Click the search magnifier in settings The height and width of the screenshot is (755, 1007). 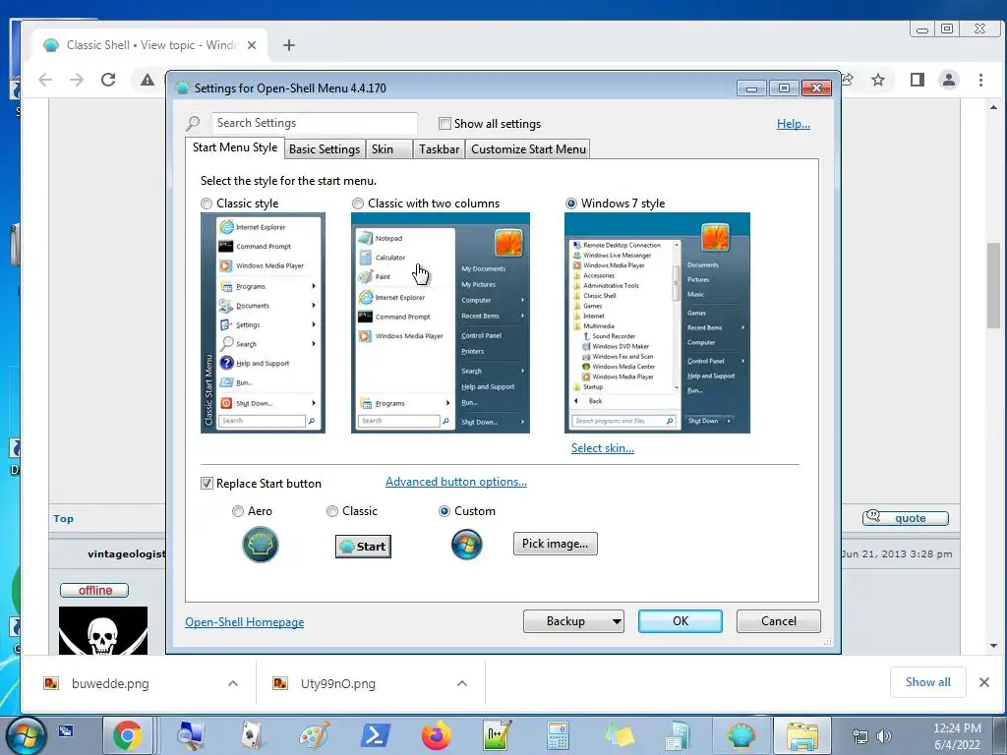point(193,123)
